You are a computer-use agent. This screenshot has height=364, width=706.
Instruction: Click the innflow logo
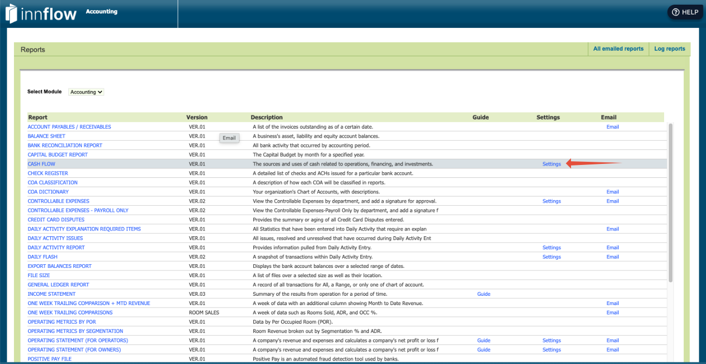pos(41,13)
